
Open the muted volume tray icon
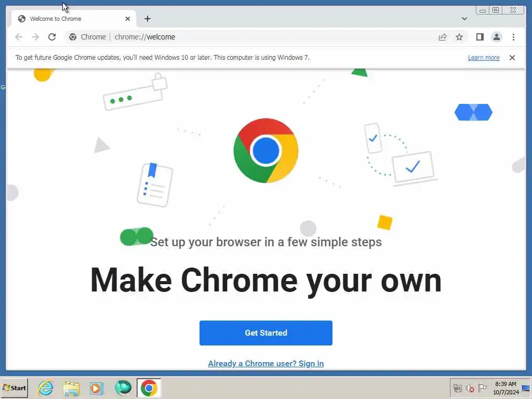pos(470,388)
